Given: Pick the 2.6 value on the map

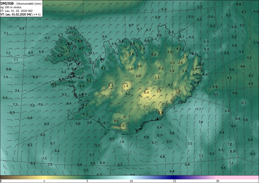Looking at the screenshot, I should [131, 69].
